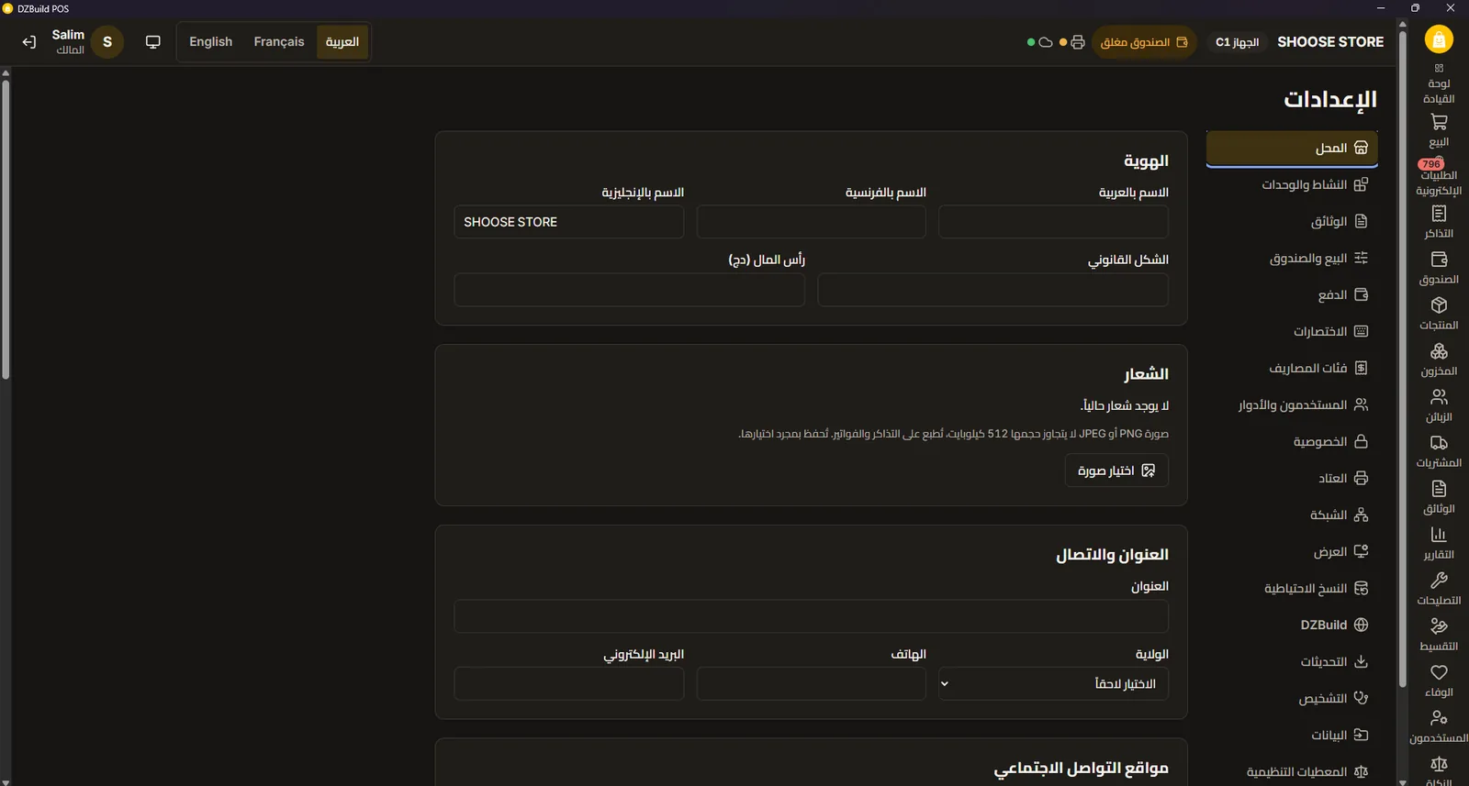Open الطلبيات الإلكترونية online orders with 796 badge
The width and height of the screenshot is (1469, 786).
pos(1439,176)
